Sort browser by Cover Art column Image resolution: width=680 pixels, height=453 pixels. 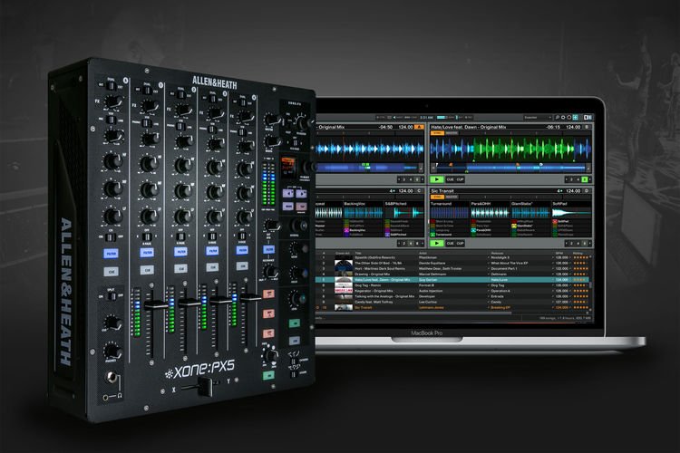343,253
